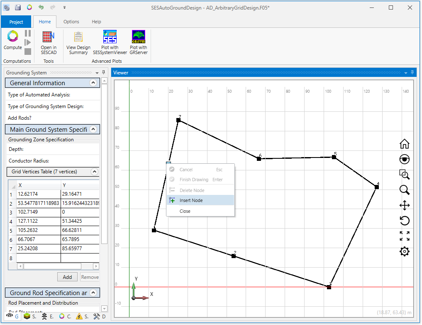This screenshot has height=325, width=422.
Task: Launch Plot with GRServer
Action: tap(138, 42)
